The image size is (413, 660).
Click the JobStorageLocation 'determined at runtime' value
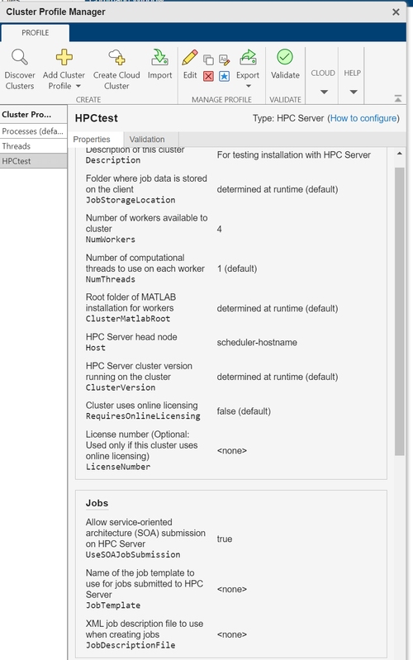coord(278,189)
